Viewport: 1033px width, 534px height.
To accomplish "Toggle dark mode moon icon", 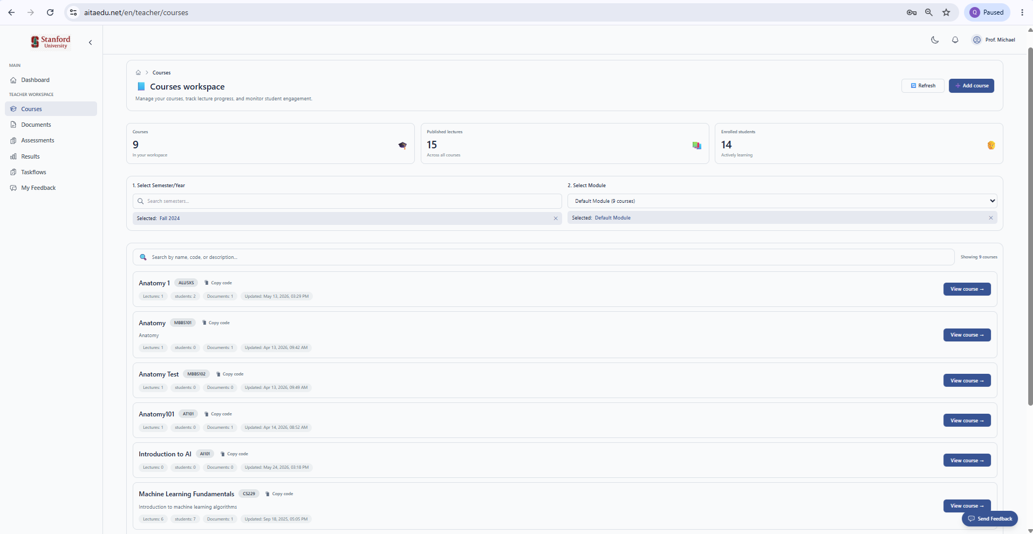I will (x=935, y=40).
